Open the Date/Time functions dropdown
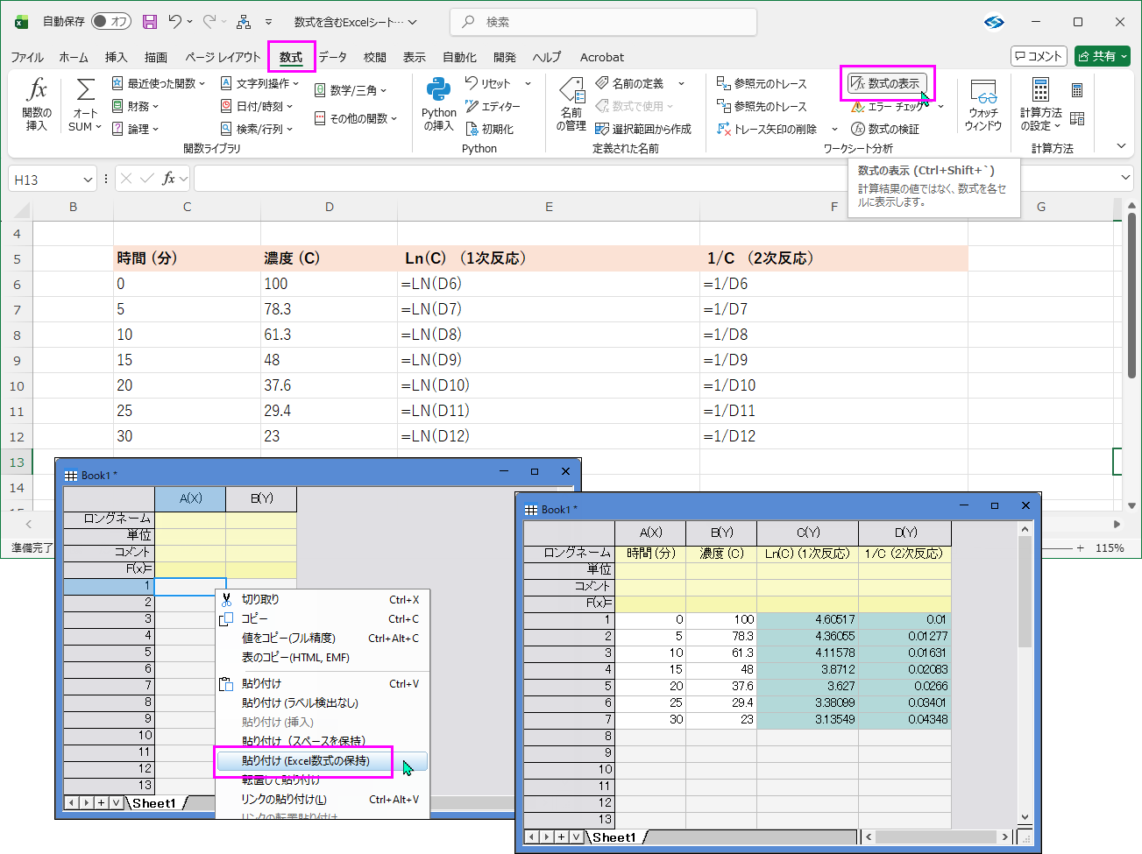 [x=258, y=106]
